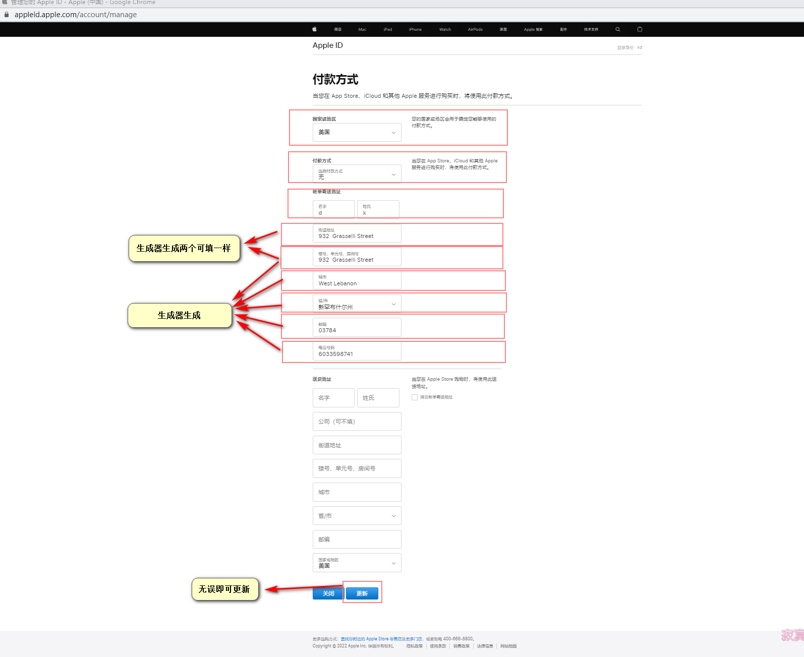Click the 帐单寄送地址 section label
Image resolution: width=804 pixels, height=657 pixels.
[326, 192]
